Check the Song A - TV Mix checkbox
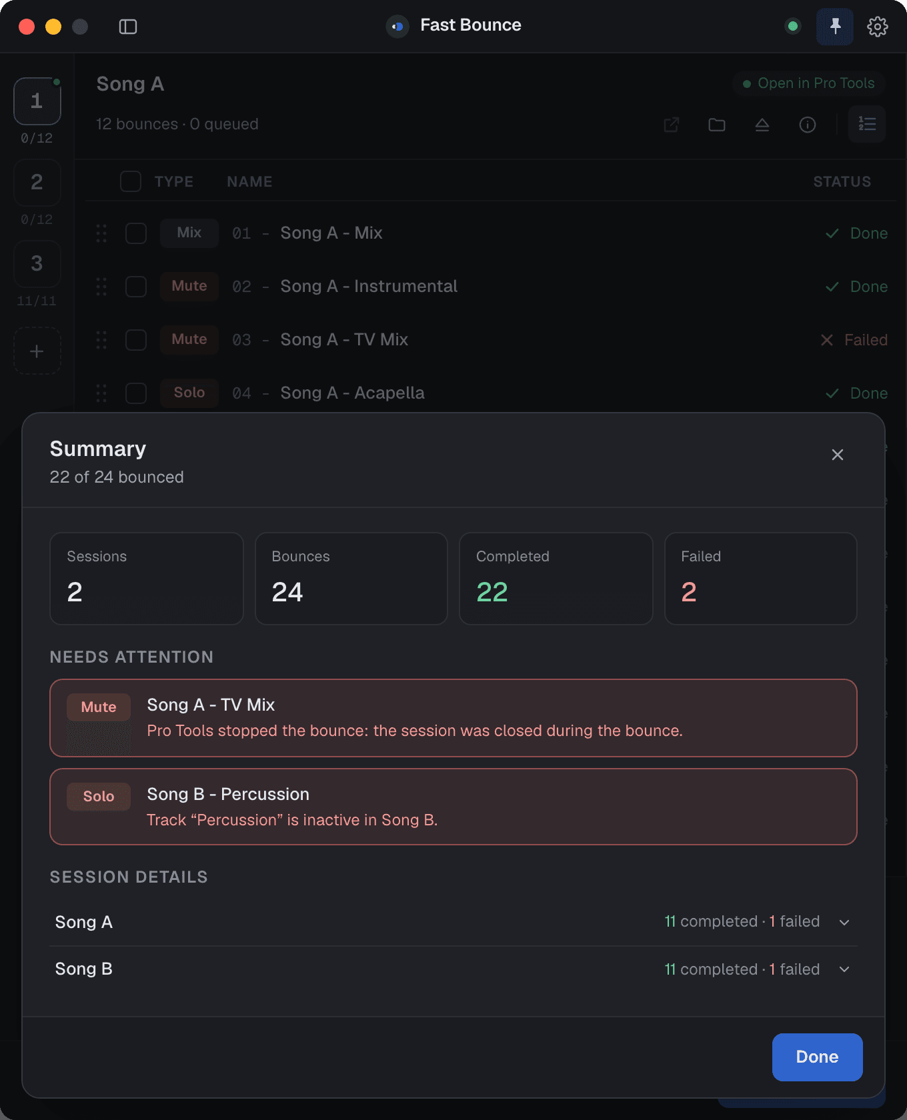The height and width of the screenshot is (1120, 907). (136, 340)
